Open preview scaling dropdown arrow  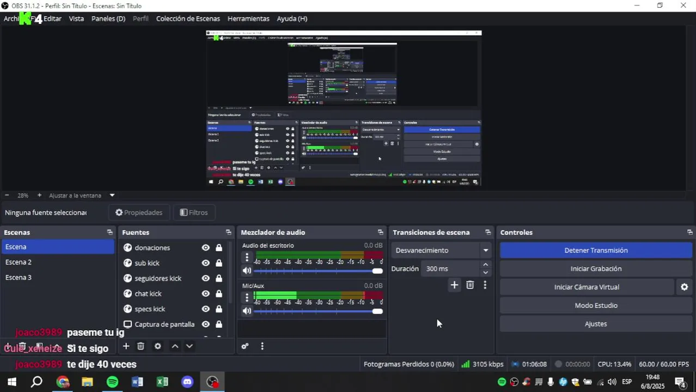[112, 195]
